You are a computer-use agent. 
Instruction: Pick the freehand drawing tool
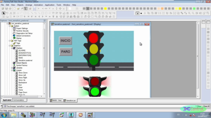coord(28,13)
